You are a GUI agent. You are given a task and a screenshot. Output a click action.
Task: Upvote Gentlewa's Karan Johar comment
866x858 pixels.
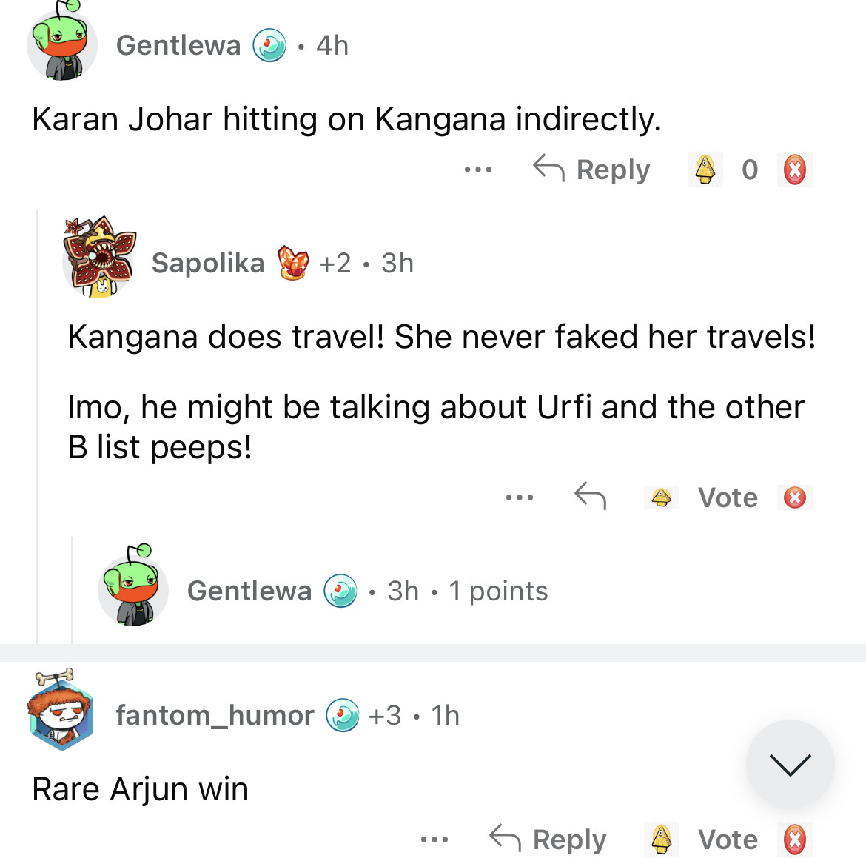click(705, 170)
